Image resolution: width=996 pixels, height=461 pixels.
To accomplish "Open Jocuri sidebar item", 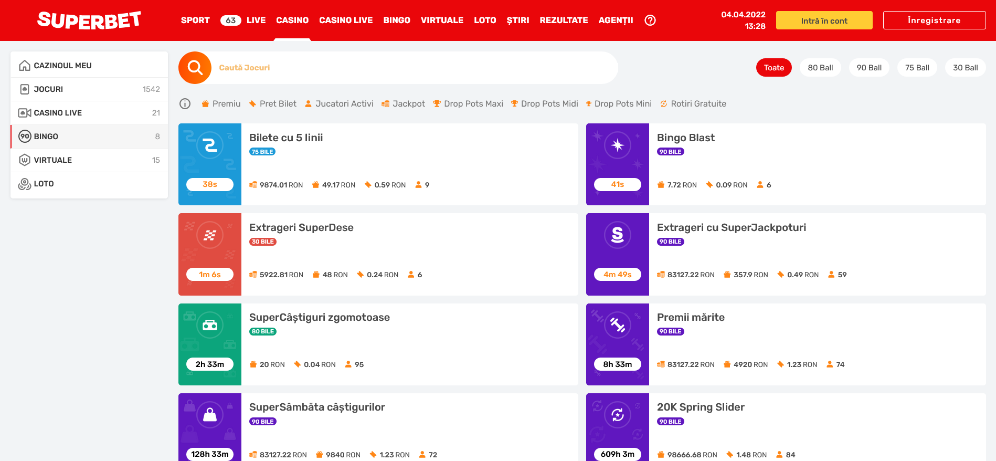I will pyautogui.click(x=89, y=89).
